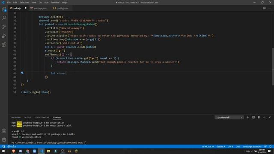Switch to the Problems panel tab
Image resolution: width=274 pixels, height=154 pixels.
click(x=16, y=117)
